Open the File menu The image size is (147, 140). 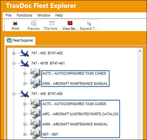pyautogui.click(x=9, y=15)
